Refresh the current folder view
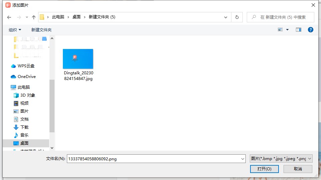Viewport: 321px width, 180px height. pos(237,17)
